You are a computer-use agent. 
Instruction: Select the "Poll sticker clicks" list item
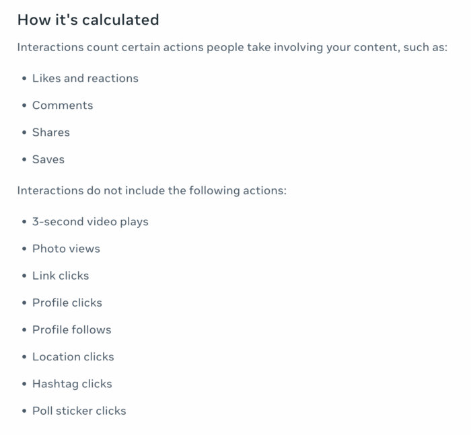tap(79, 411)
